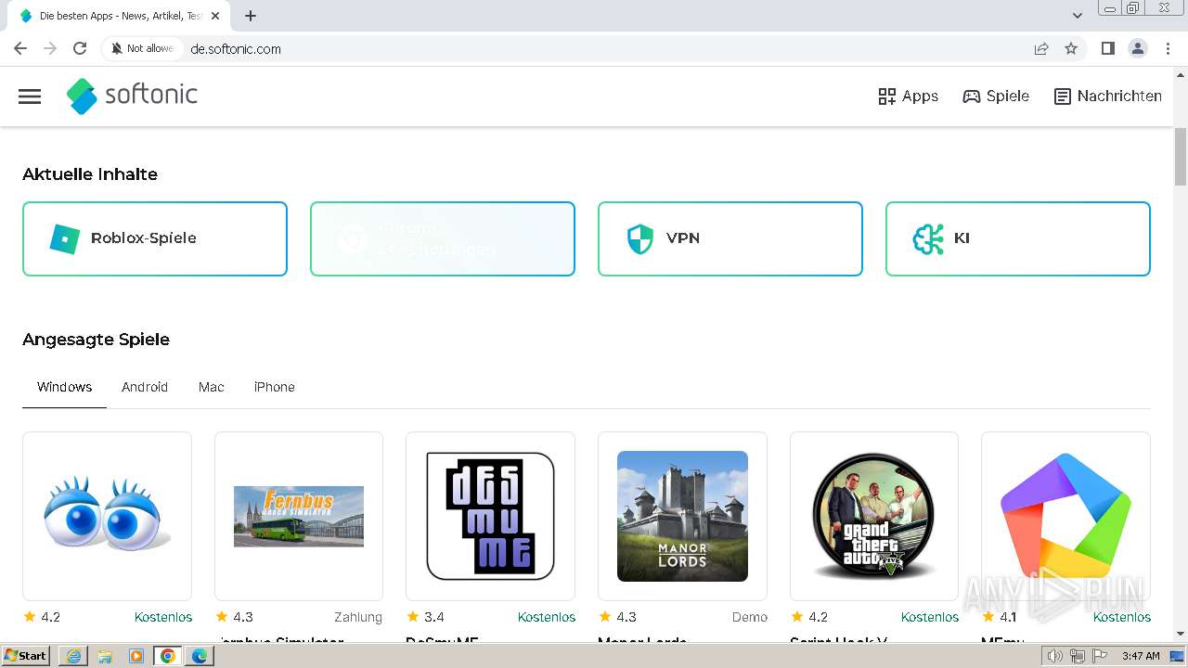This screenshot has height=668, width=1188.
Task: Click the Roblox icon in card
Action: (x=65, y=238)
